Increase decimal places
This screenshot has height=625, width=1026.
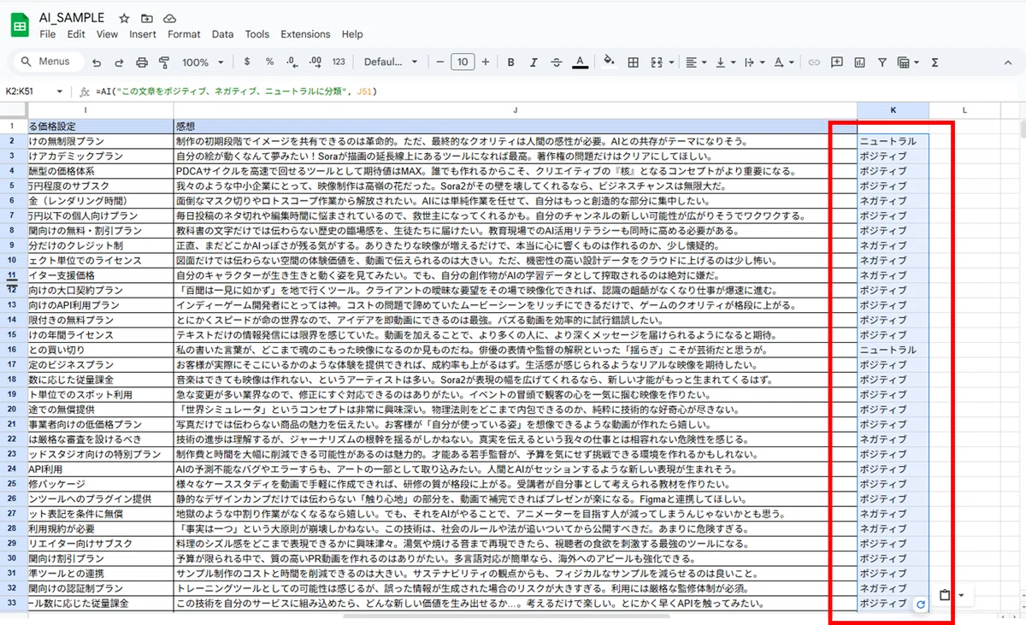coord(315,62)
